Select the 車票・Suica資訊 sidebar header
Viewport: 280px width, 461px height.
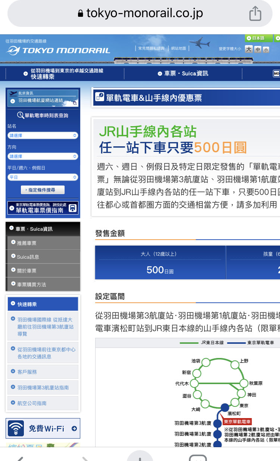click(43, 229)
